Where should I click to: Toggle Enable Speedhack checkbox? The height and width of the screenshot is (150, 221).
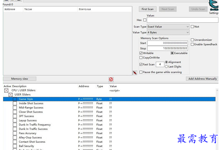tap(192, 44)
